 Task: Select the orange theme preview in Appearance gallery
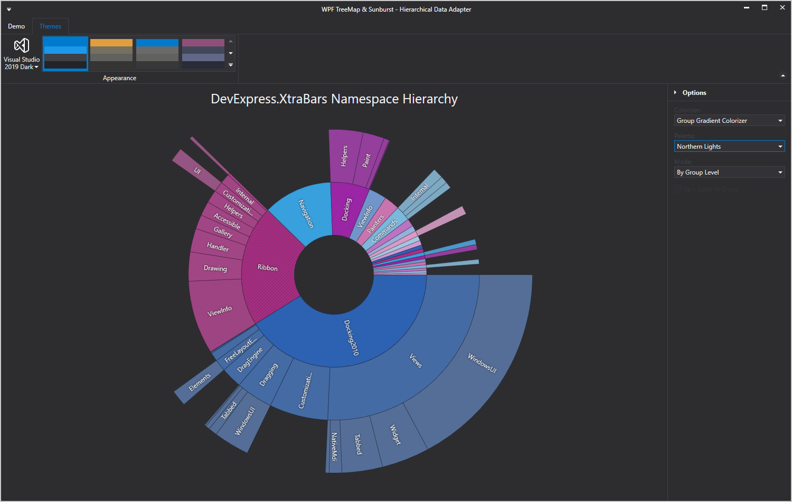click(x=111, y=53)
